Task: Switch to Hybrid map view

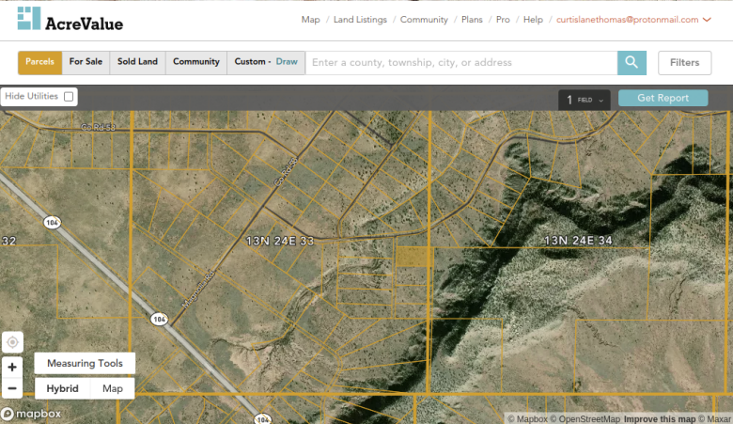Action: point(62,388)
